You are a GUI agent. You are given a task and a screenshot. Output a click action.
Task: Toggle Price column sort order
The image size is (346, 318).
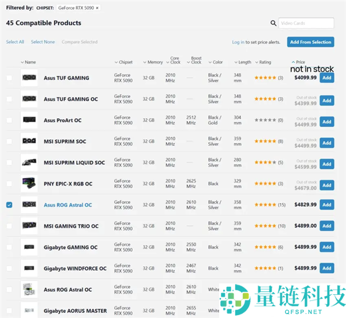pyautogui.click(x=298, y=62)
